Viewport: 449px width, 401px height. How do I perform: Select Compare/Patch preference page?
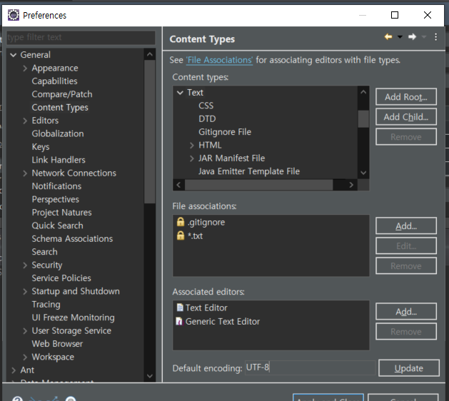pyautogui.click(x=62, y=94)
